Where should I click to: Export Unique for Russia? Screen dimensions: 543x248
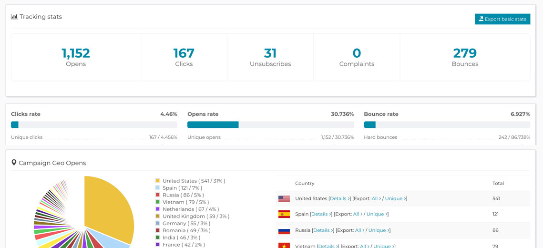click(379, 230)
